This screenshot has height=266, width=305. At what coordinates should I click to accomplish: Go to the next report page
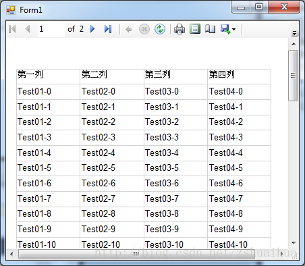(92, 29)
